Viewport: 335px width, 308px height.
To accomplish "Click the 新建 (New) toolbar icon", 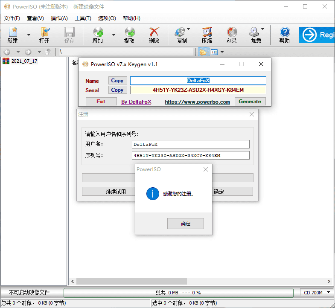I will coord(12,35).
